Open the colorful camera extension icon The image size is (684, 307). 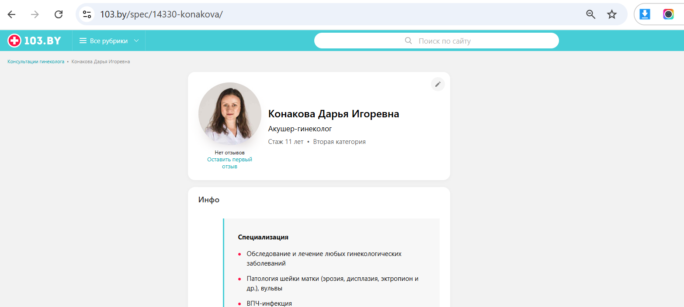(x=668, y=14)
